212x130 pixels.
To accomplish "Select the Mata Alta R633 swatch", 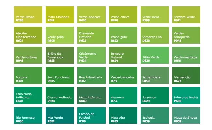I will 123,115.
